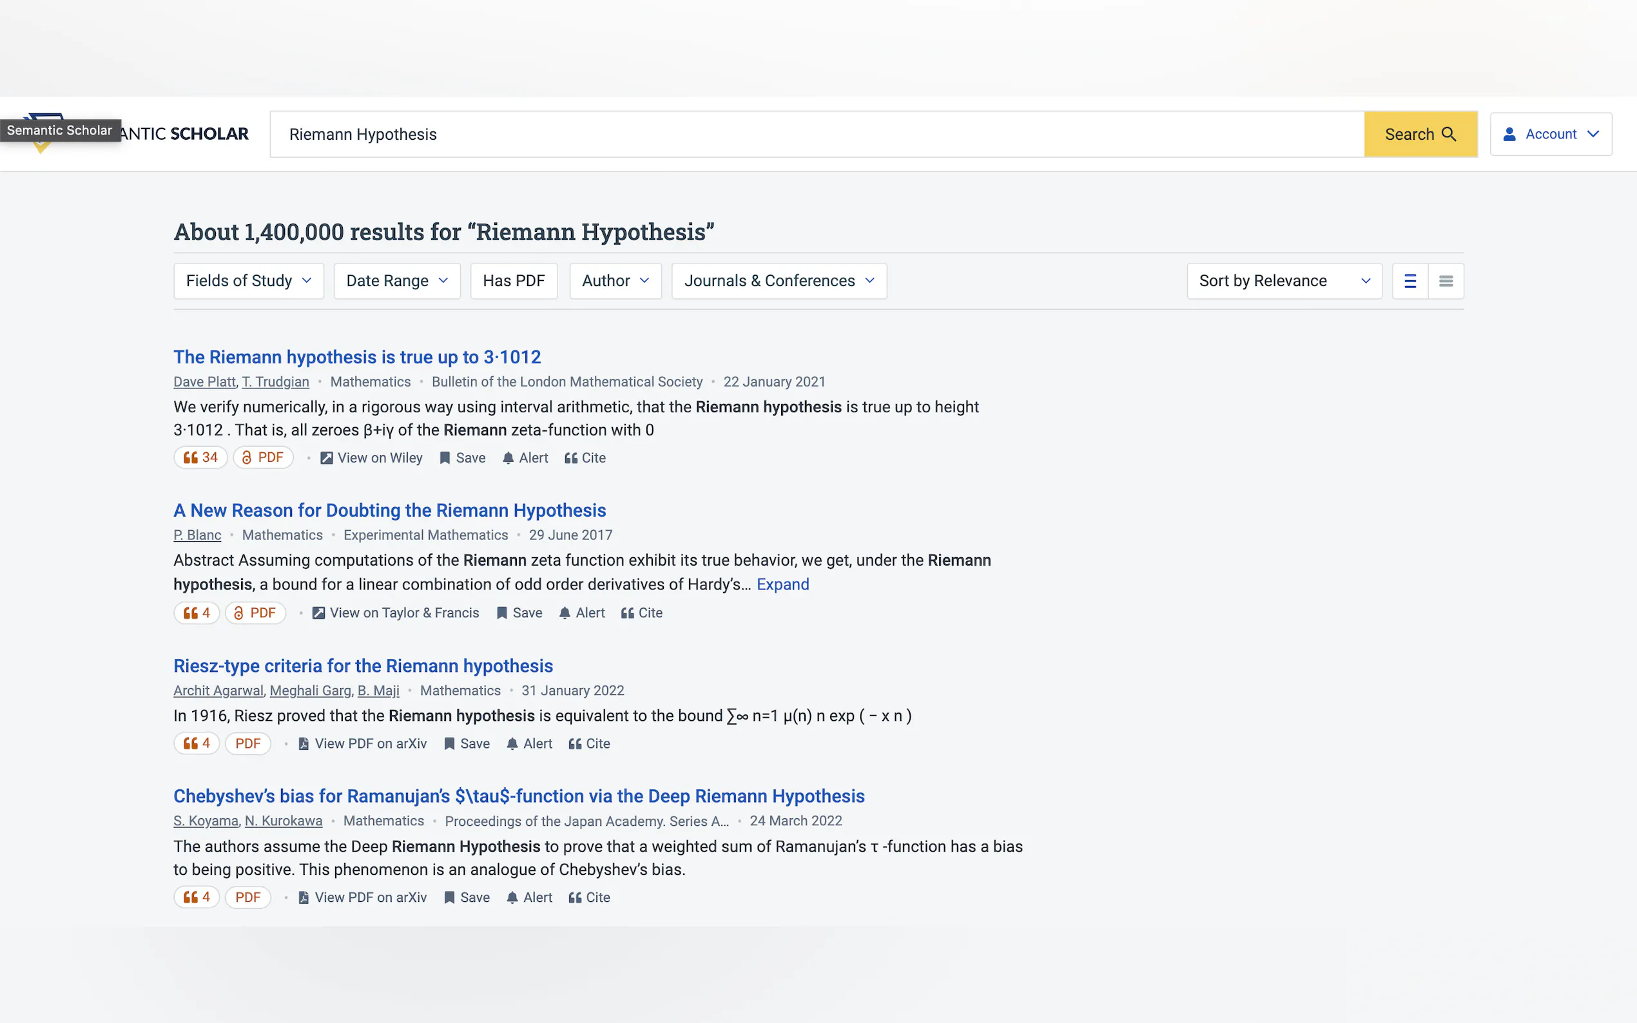Screen dimensions: 1637x1023
Task: Open the Fields of Study dropdown
Action: (x=248, y=281)
